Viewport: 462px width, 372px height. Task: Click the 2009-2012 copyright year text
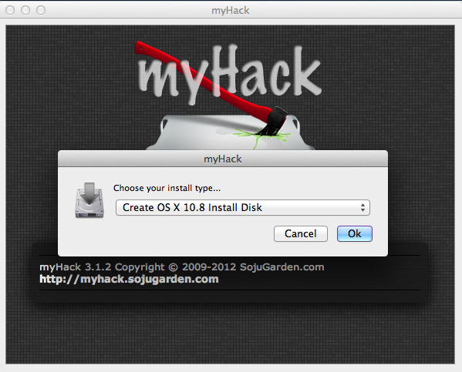click(209, 267)
